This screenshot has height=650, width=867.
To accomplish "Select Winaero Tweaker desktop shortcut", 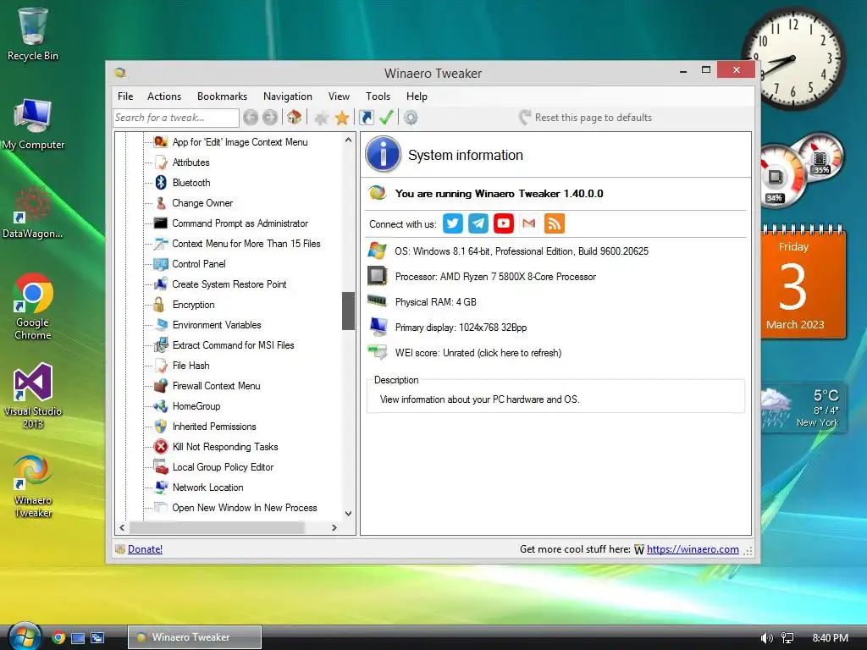I will (x=33, y=487).
